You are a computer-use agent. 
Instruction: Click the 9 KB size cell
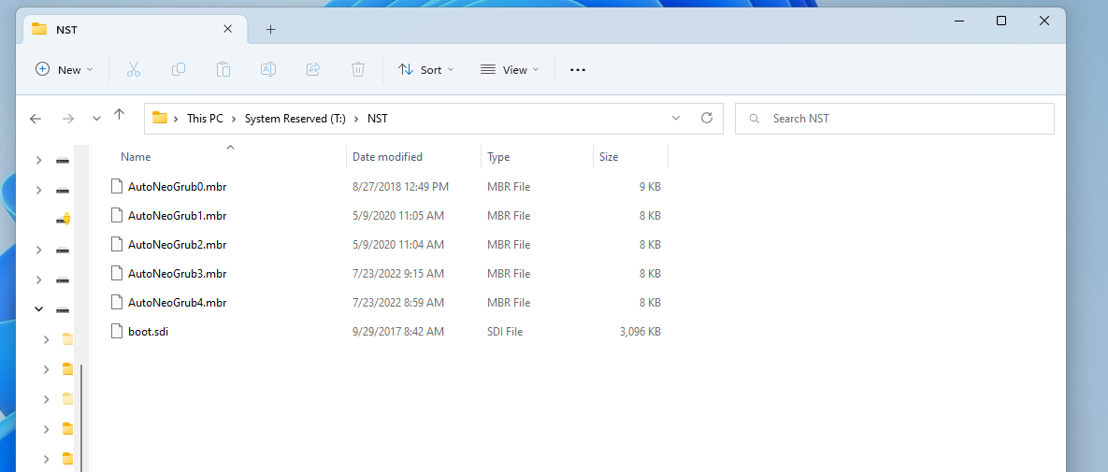click(x=650, y=187)
